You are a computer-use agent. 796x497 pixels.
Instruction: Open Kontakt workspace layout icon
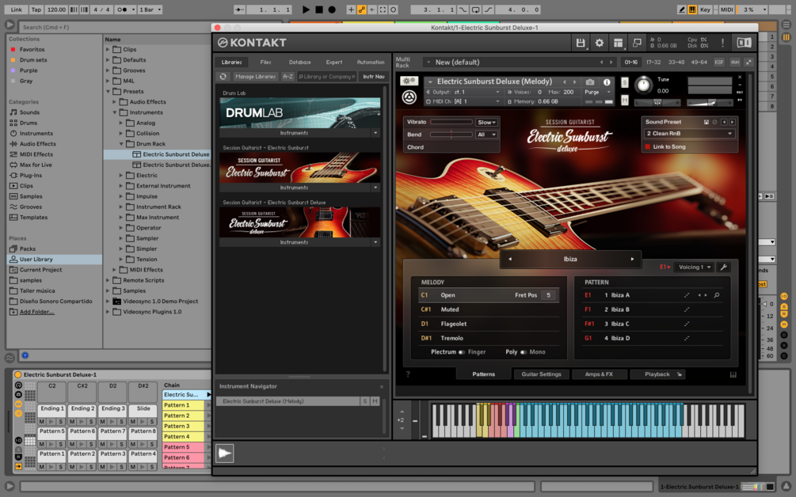click(x=618, y=43)
